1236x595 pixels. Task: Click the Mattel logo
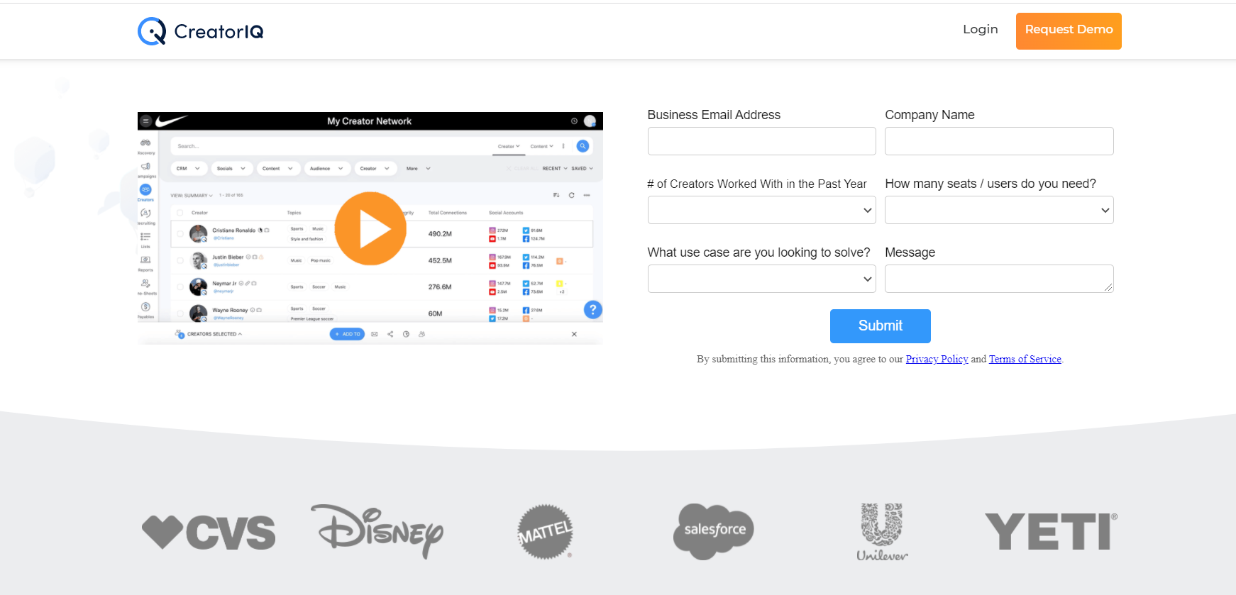[545, 532]
